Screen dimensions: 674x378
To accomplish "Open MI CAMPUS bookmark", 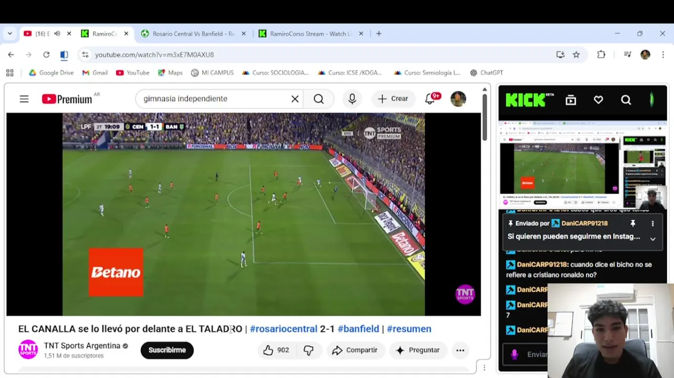I will tap(212, 73).
